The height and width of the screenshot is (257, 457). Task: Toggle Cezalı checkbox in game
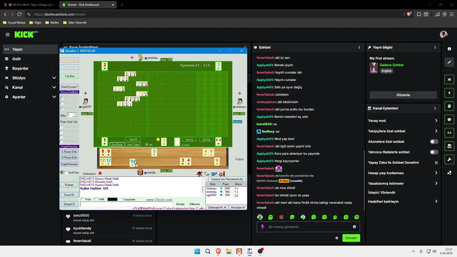click(x=62, y=109)
